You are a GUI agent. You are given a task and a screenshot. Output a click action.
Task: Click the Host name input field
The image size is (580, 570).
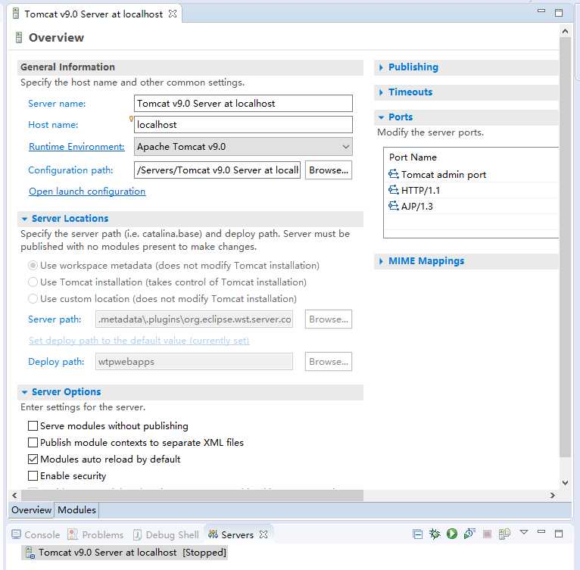243,125
